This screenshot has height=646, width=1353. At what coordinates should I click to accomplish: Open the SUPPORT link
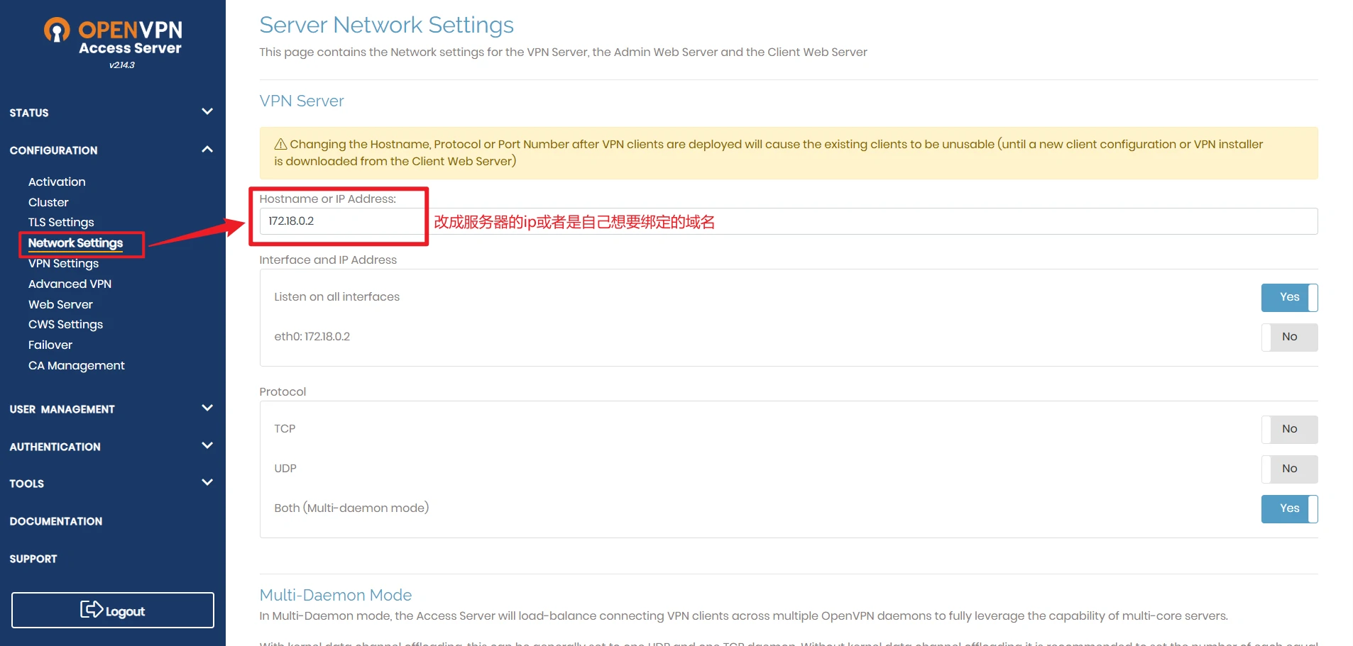tap(33, 559)
